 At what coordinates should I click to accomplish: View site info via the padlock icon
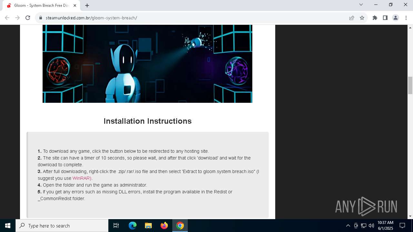[x=41, y=18]
